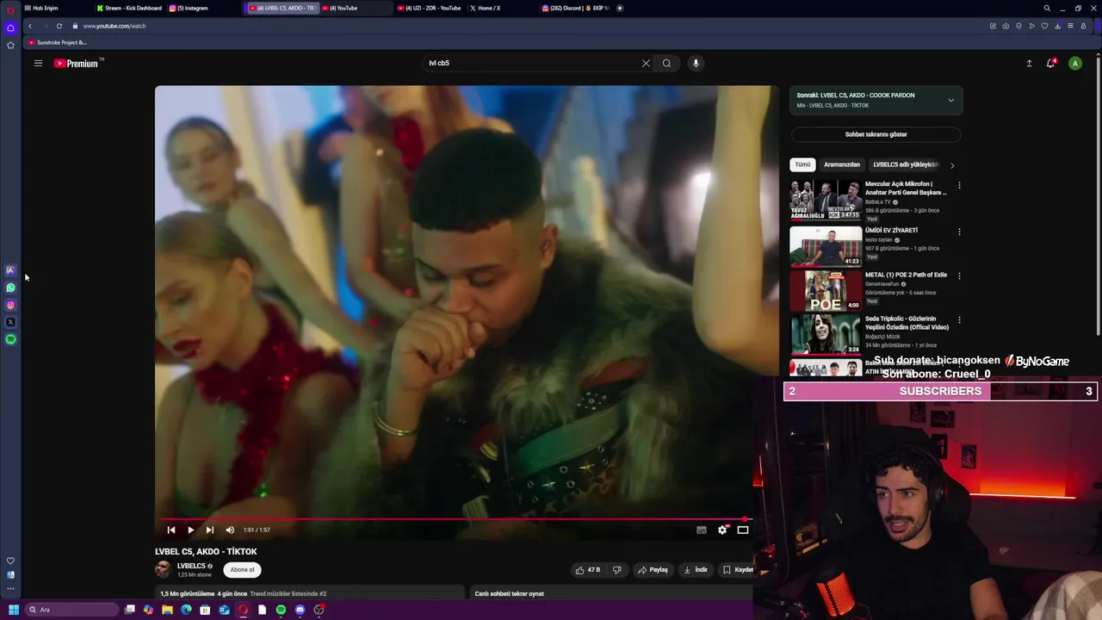Open the Opera sidebar heart icon
This screenshot has height=620, width=1102.
pyautogui.click(x=10, y=561)
